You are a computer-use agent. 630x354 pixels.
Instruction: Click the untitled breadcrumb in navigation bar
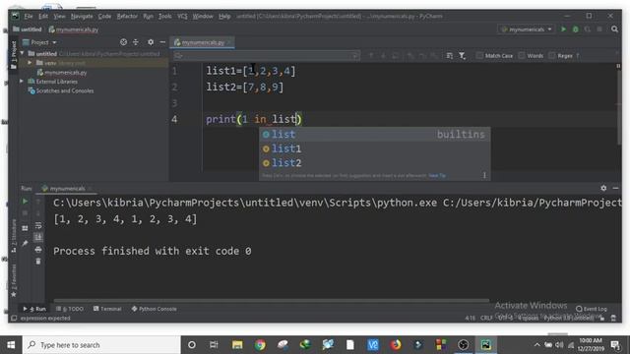coord(28,29)
